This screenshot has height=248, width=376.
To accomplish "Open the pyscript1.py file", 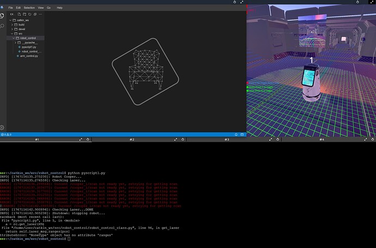I will tap(28, 47).
